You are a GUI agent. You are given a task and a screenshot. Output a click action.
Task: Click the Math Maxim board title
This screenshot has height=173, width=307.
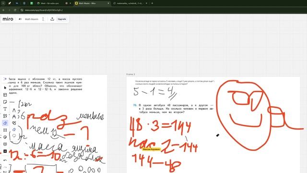[32, 19]
